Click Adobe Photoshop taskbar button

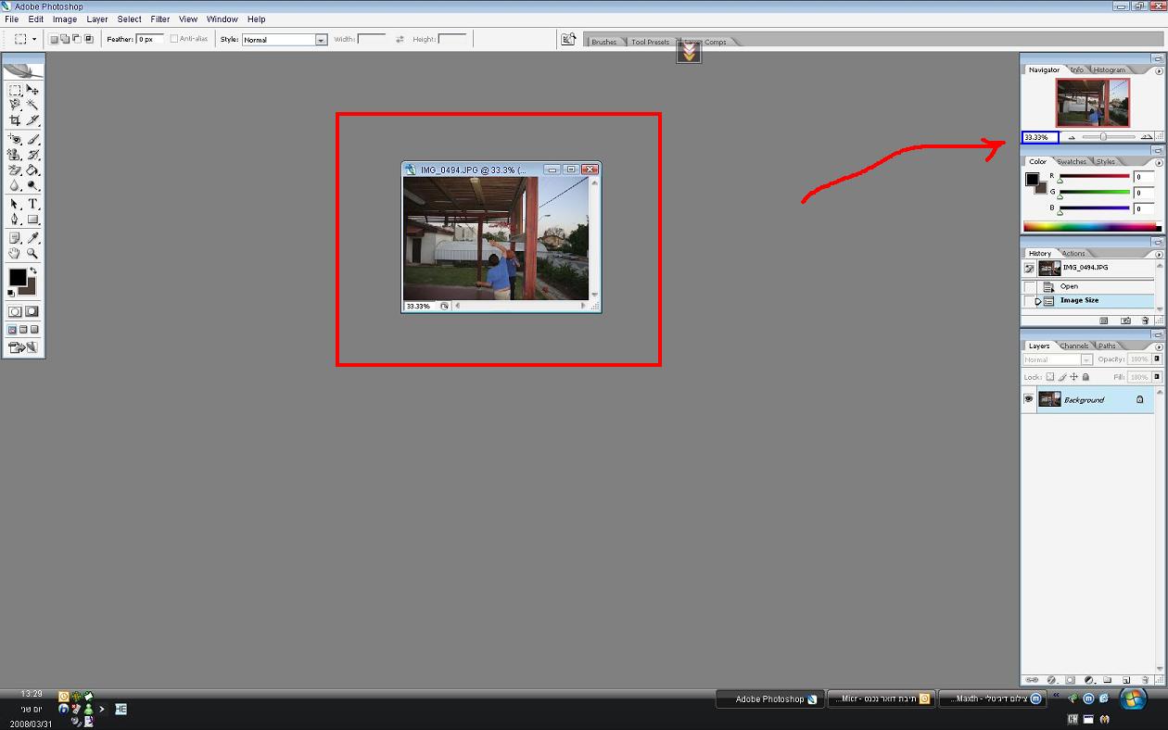pyautogui.click(x=769, y=699)
